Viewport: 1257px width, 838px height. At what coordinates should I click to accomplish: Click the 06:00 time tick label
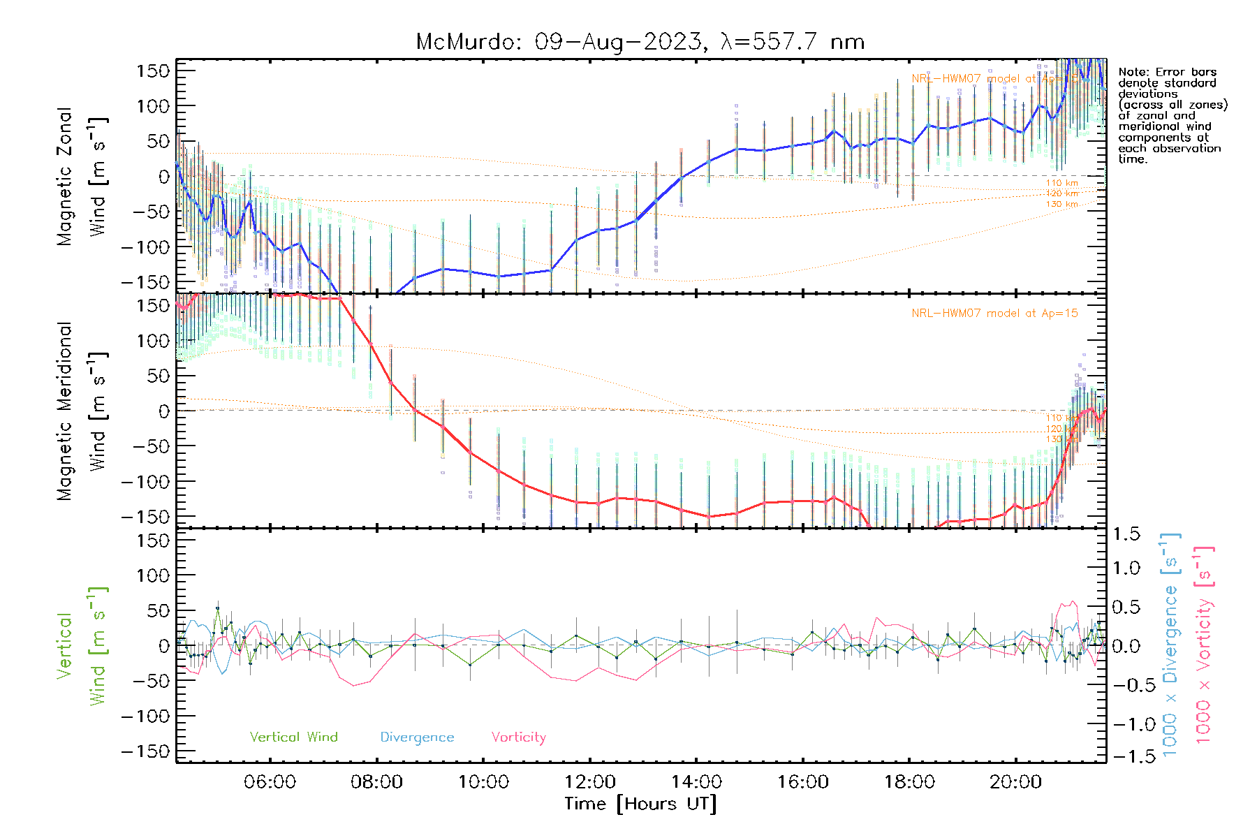click(270, 782)
